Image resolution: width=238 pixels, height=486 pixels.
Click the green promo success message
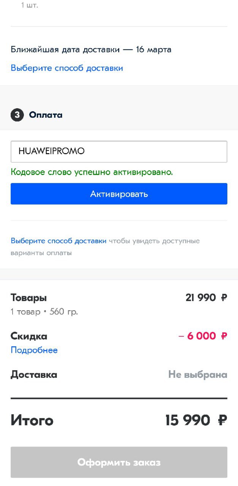tap(92, 172)
